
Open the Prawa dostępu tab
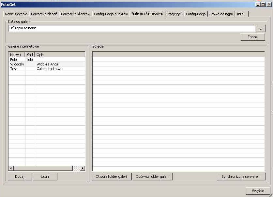coord(221,14)
